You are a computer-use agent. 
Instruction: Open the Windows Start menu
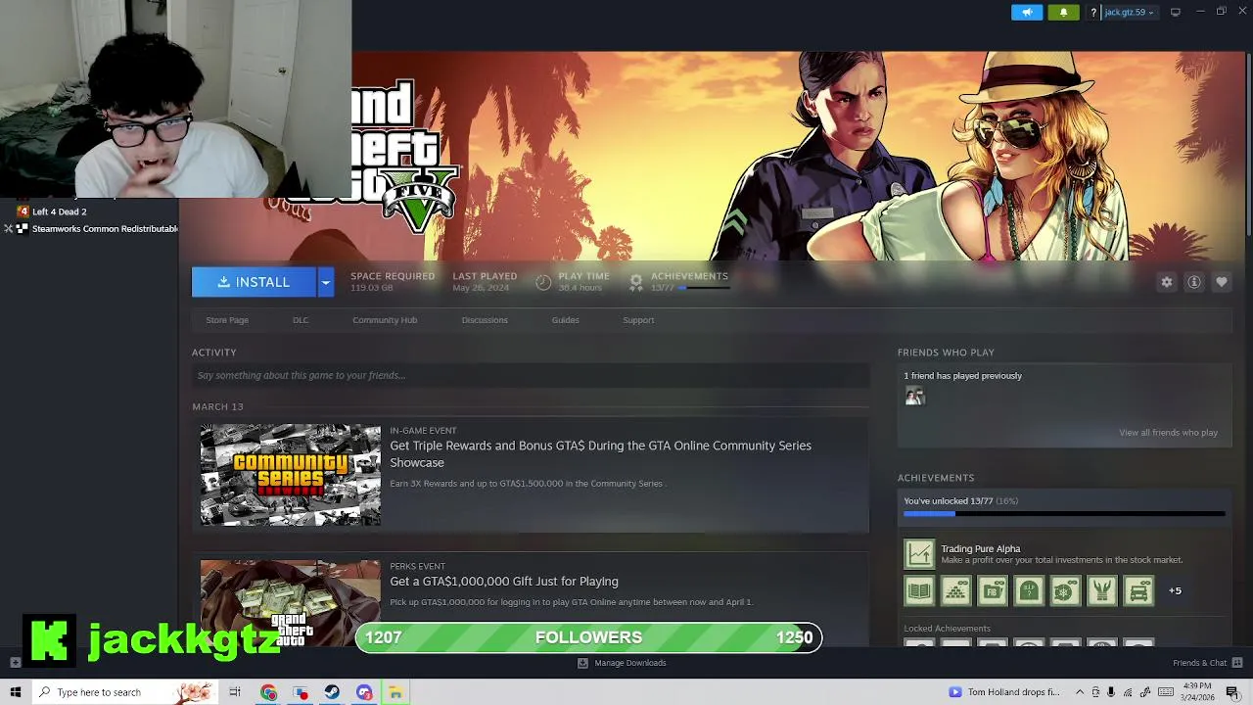(16, 692)
